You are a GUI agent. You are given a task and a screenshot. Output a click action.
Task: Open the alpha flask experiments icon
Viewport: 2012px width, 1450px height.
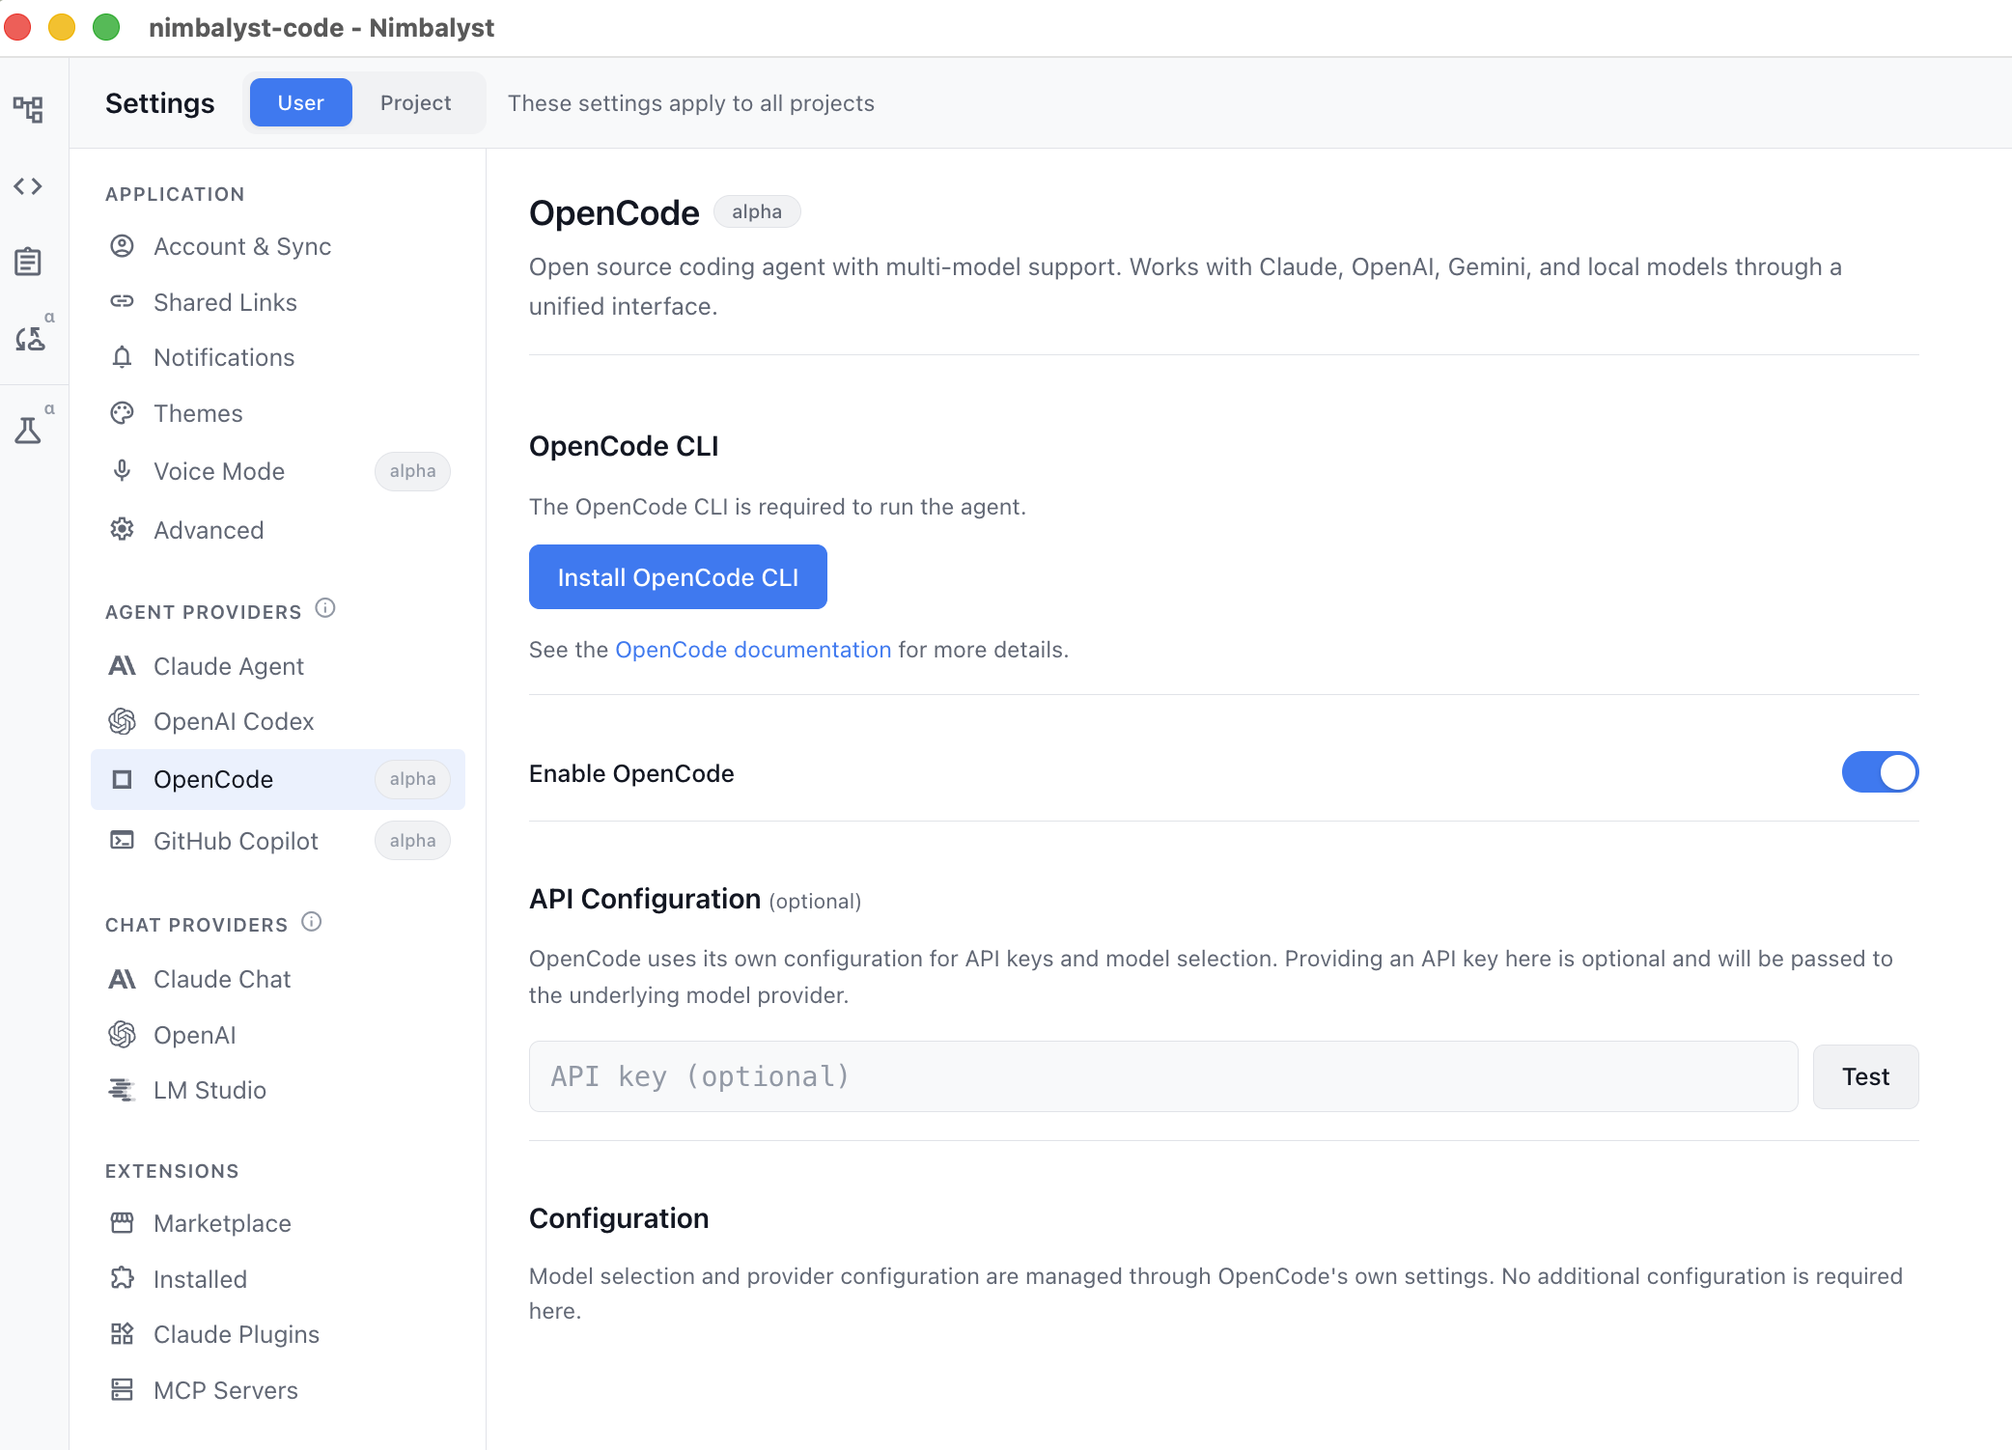(x=28, y=430)
